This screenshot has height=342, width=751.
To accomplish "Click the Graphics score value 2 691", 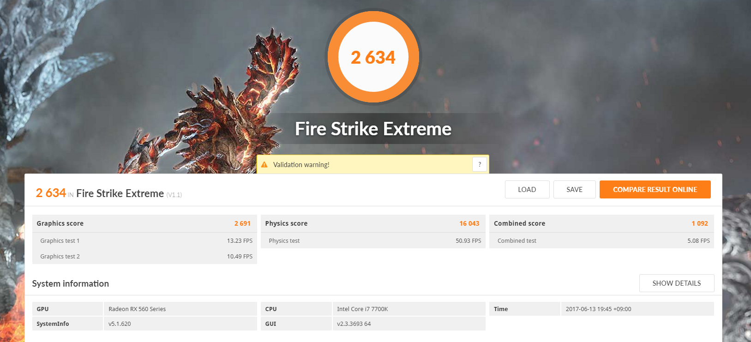I will [x=242, y=223].
